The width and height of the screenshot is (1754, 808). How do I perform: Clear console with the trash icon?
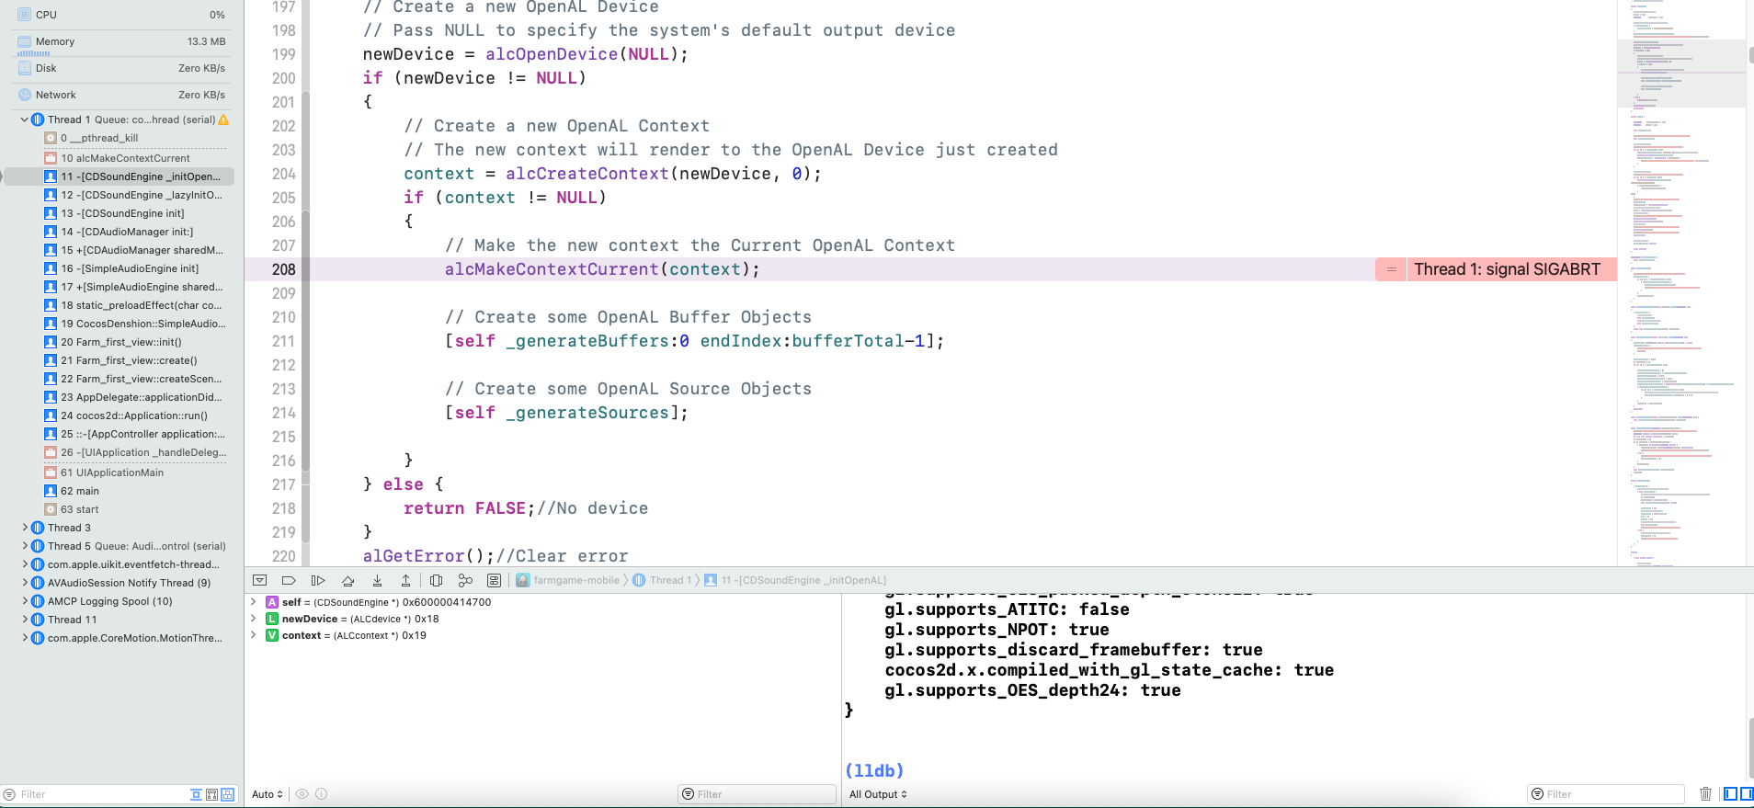tap(1705, 794)
